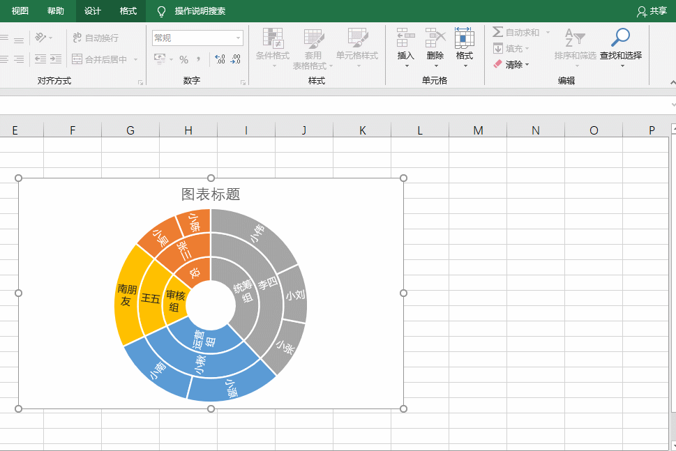Click the increase decimal places icon

click(x=220, y=59)
